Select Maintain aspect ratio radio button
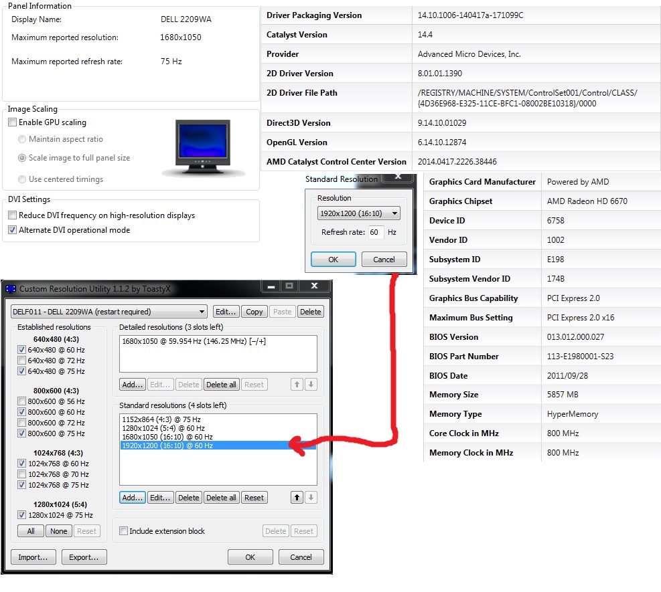 [x=23, y=139]
